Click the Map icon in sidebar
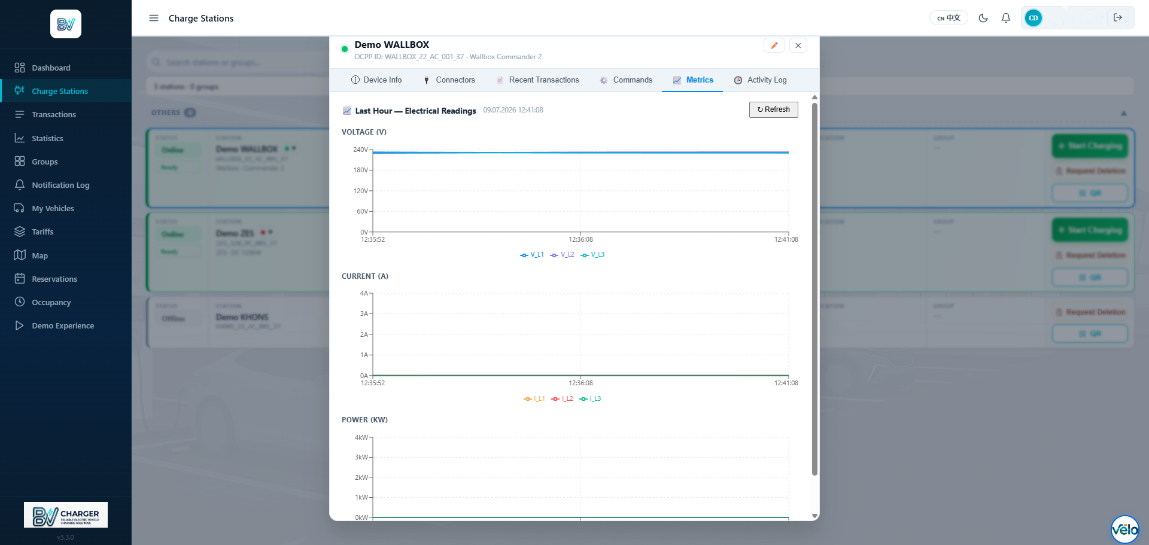Image resolution: width=1149 pixels, height=545 pixels. (20, 255)
